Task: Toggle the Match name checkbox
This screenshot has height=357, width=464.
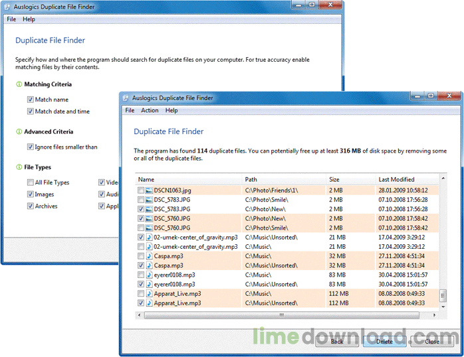Action: [30, 100]
